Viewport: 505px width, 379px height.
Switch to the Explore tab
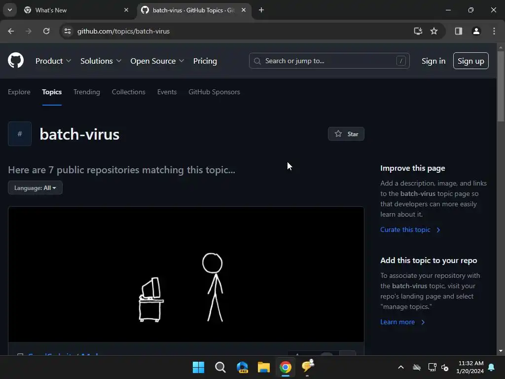pos(19,92)
